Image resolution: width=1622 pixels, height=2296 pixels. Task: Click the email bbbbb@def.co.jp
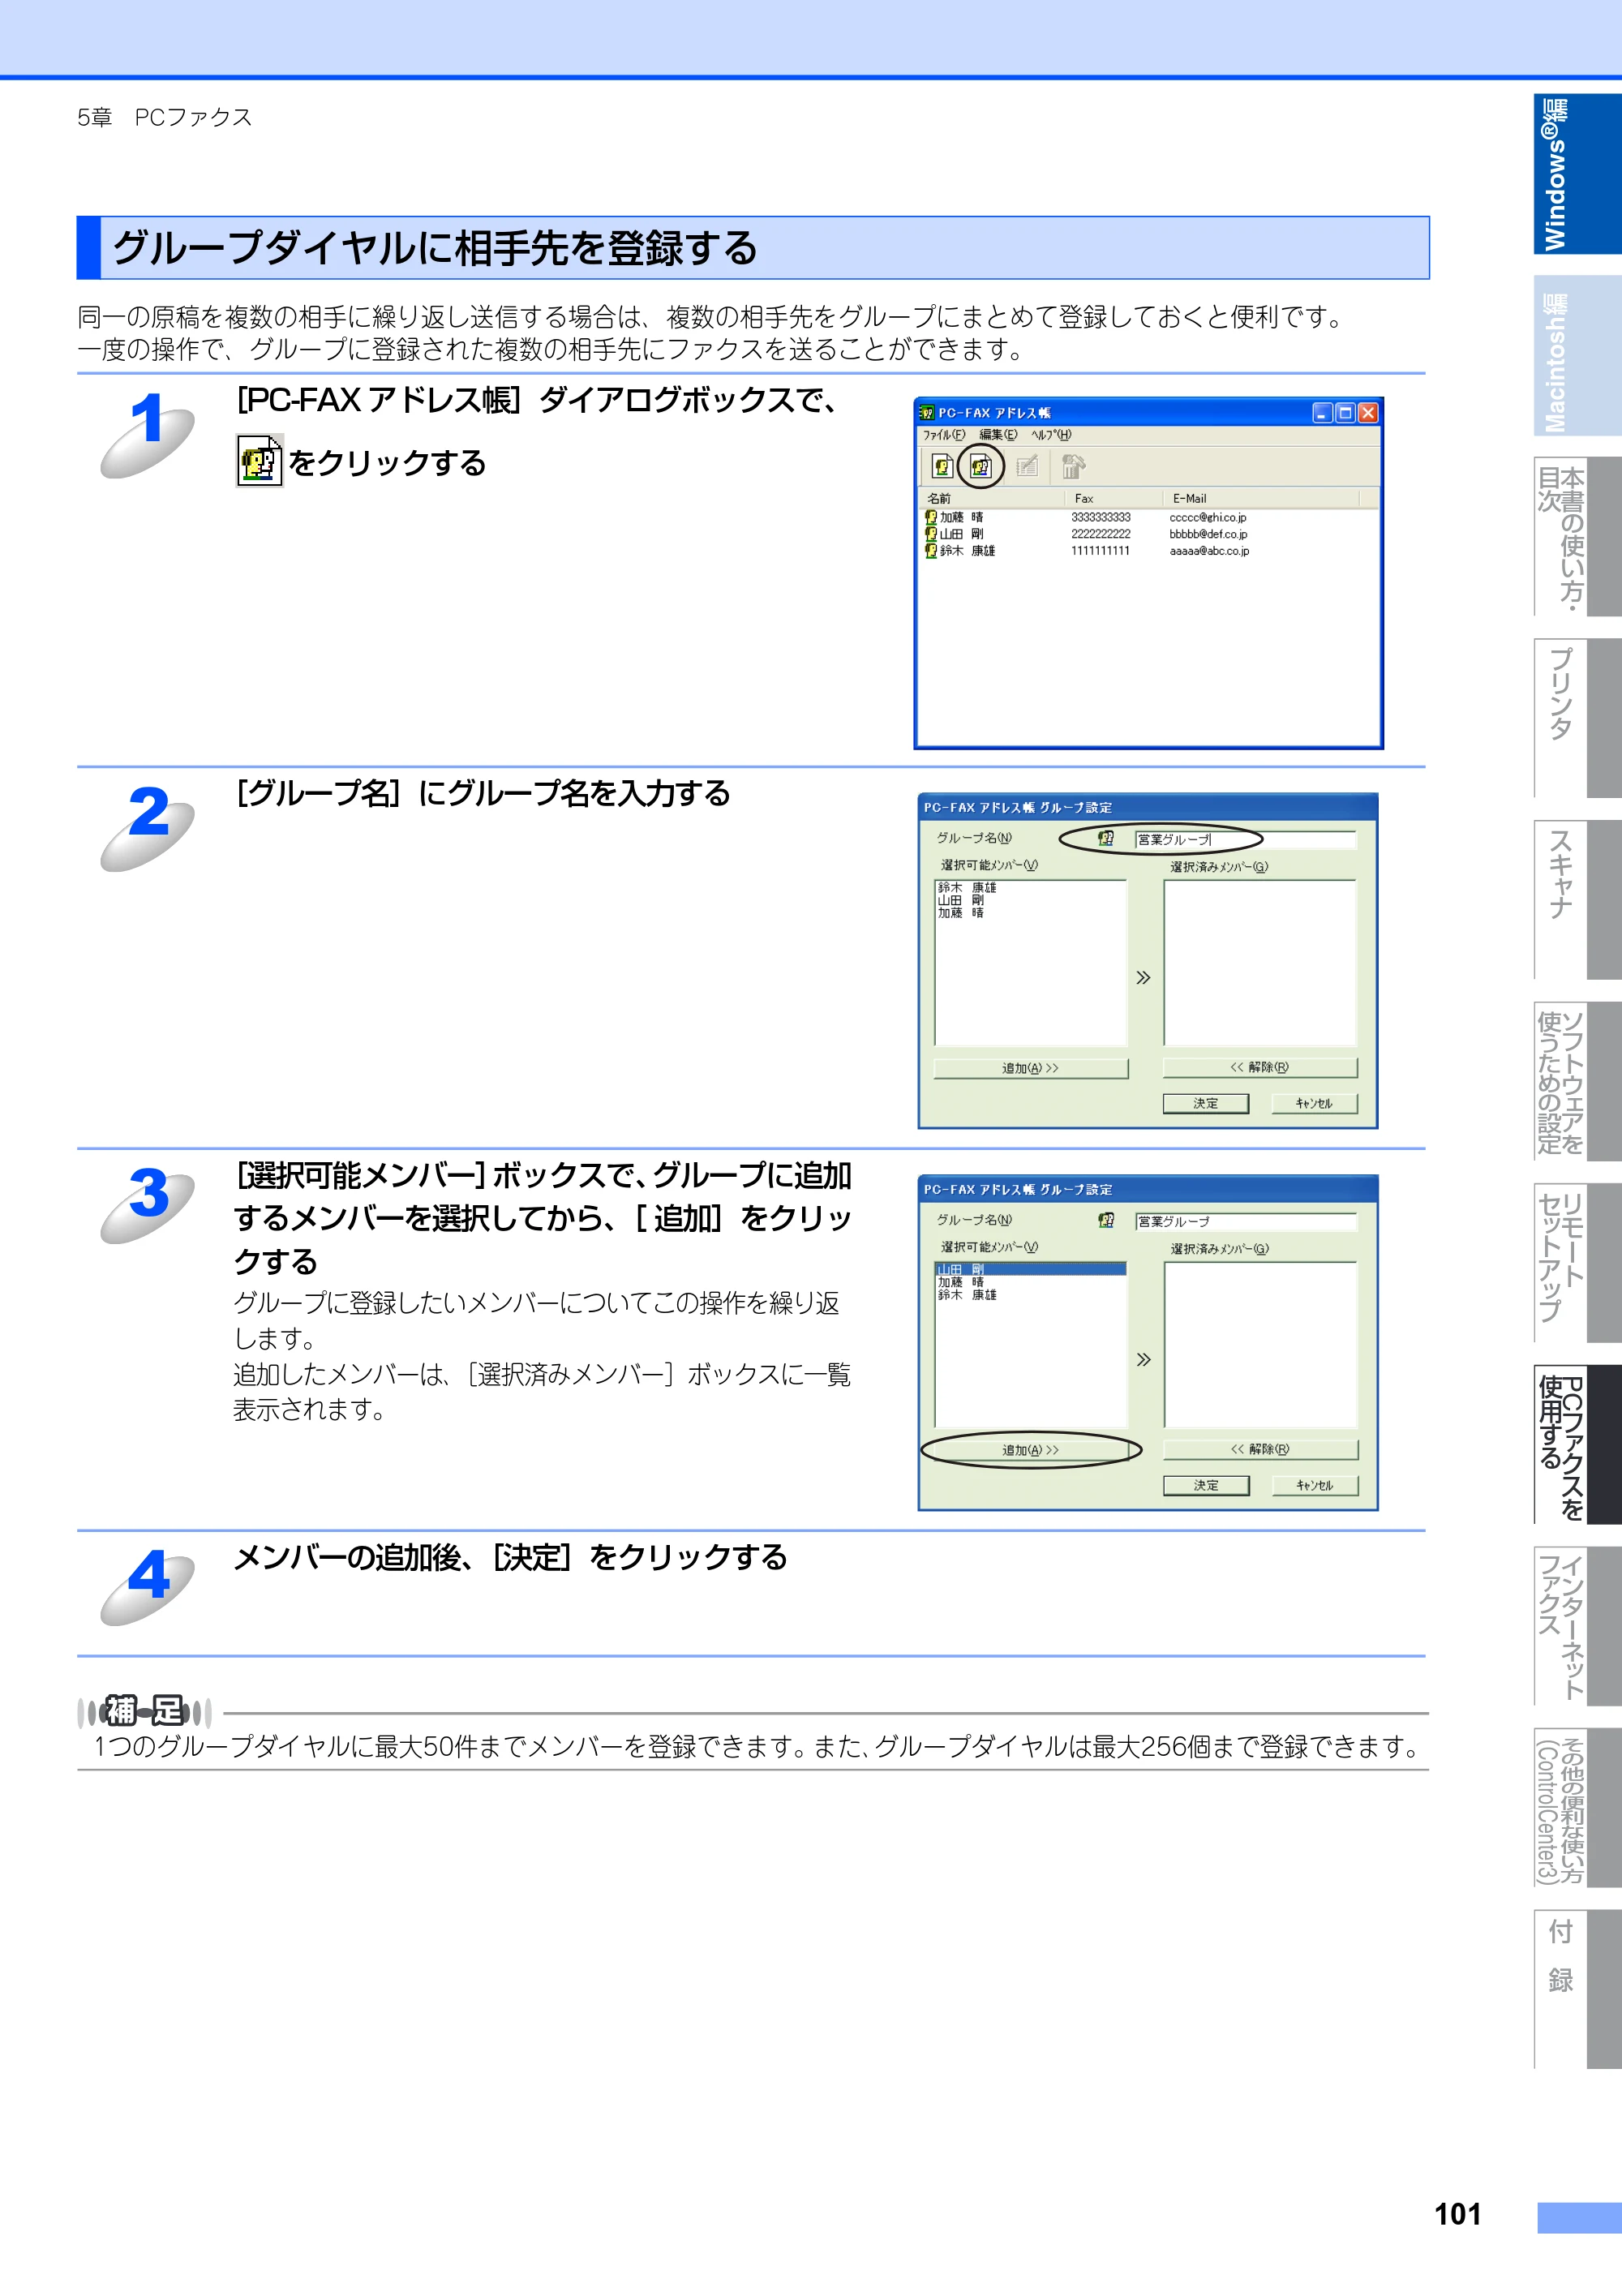[x=1208, y=534]
